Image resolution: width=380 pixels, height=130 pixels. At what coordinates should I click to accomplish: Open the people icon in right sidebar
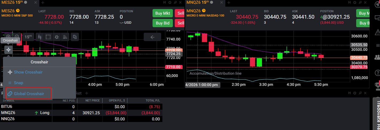pos(378,57)
